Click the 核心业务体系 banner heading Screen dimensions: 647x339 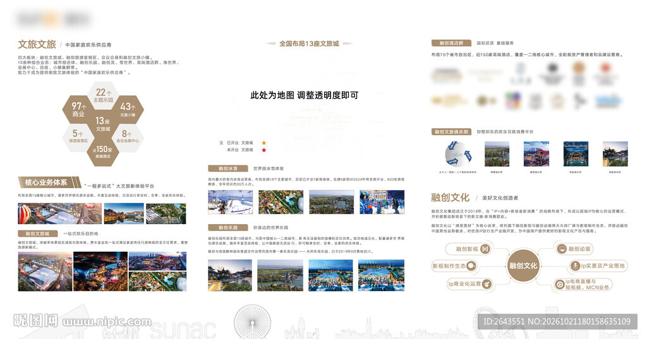coord(49,182)
